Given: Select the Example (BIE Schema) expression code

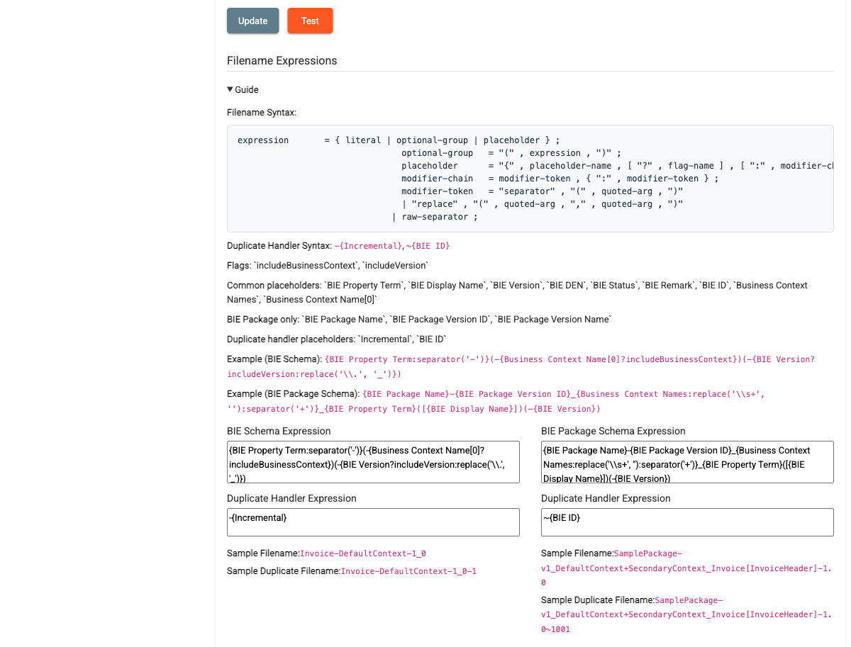Looking at the screenshot, I should pos(521,366).
